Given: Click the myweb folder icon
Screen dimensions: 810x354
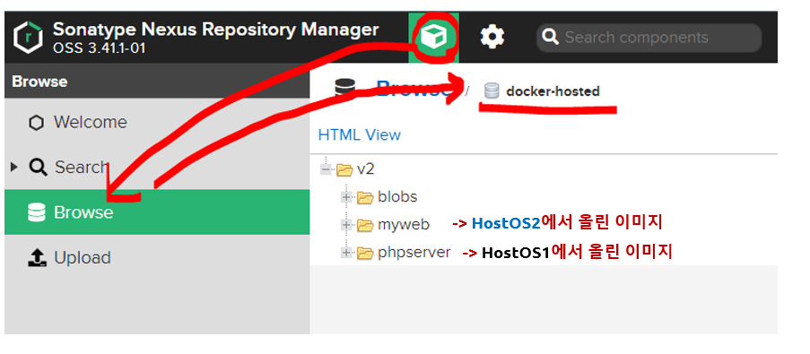Looking at the screenshot, I should point(365,225).
